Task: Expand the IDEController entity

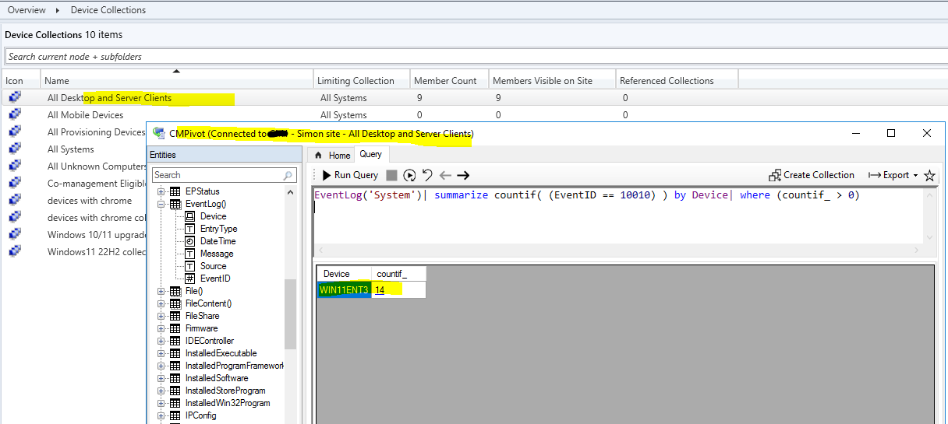Action: 161,341
